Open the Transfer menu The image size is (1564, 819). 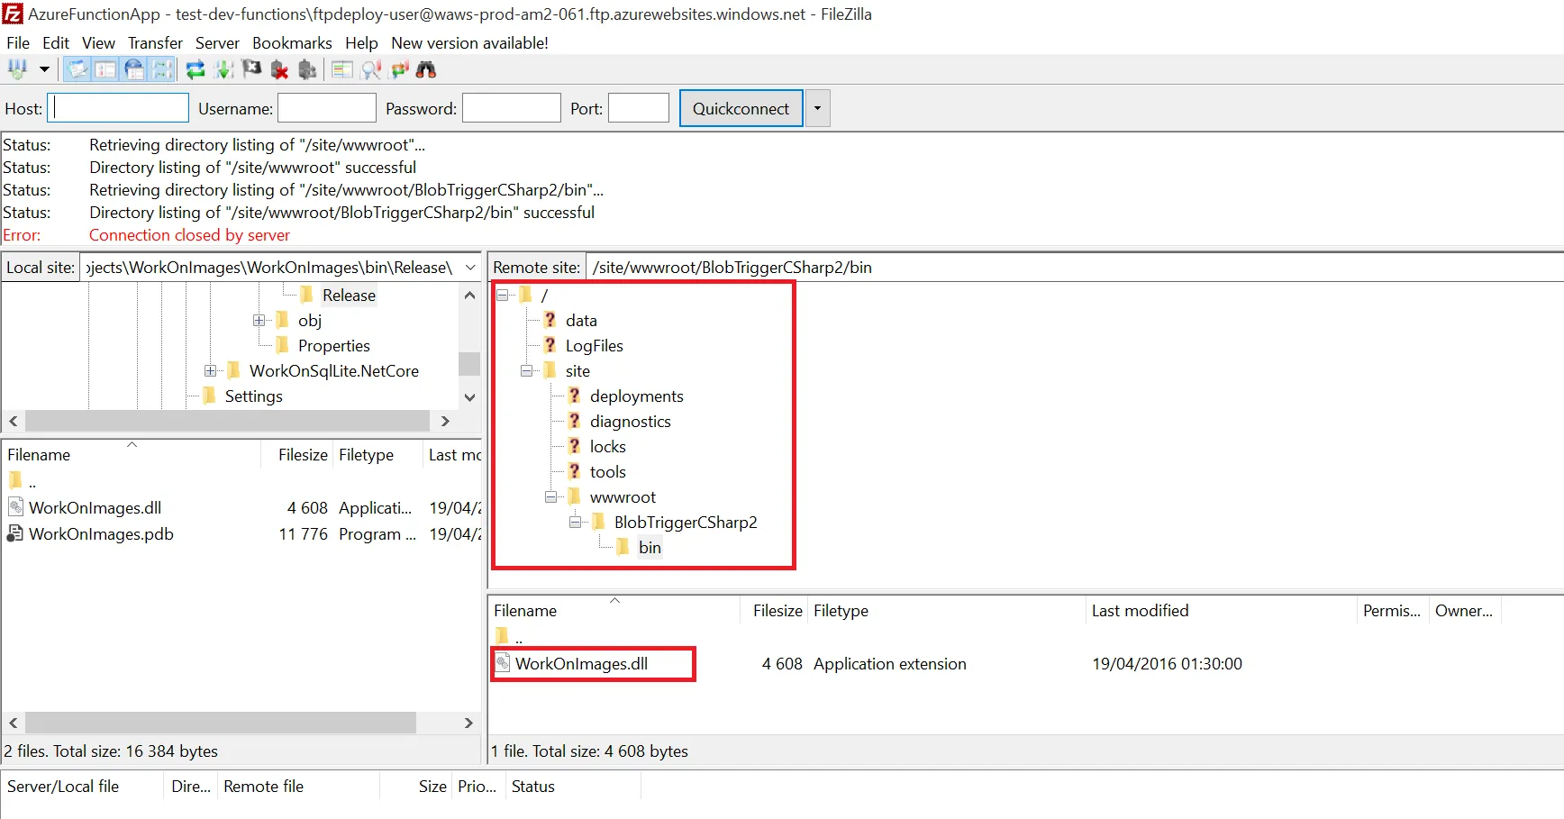click(155, 43)
